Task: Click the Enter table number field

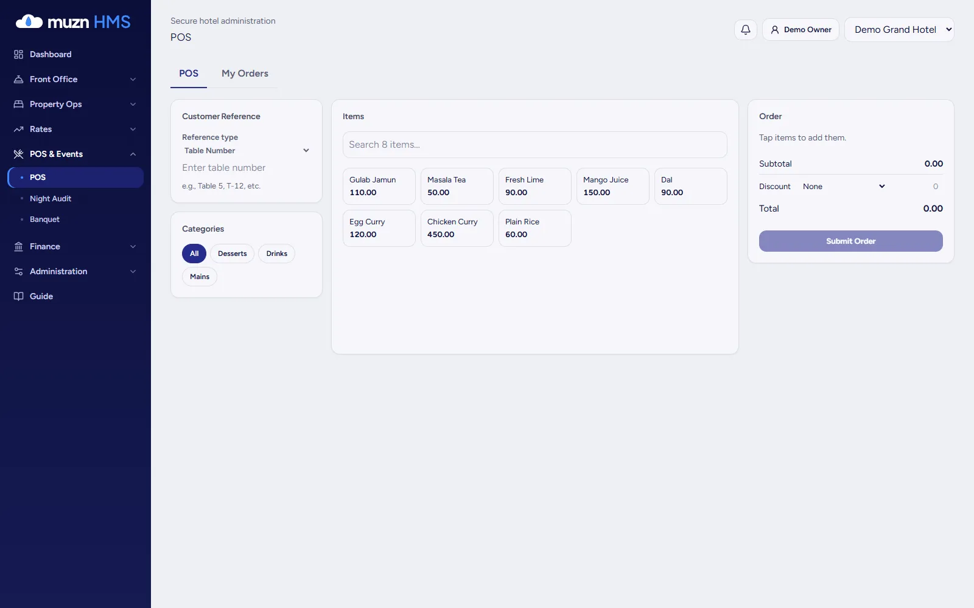Action: click(x=247, y=168)
